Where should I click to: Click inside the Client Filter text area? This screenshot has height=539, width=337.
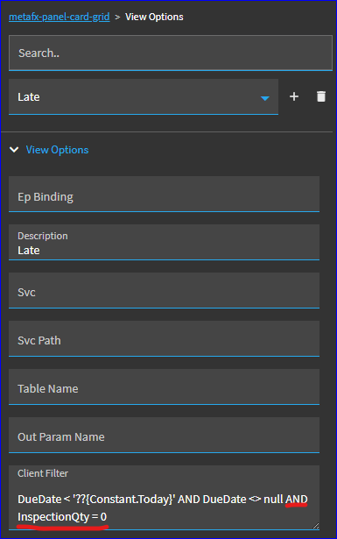(x=164, y=498)
